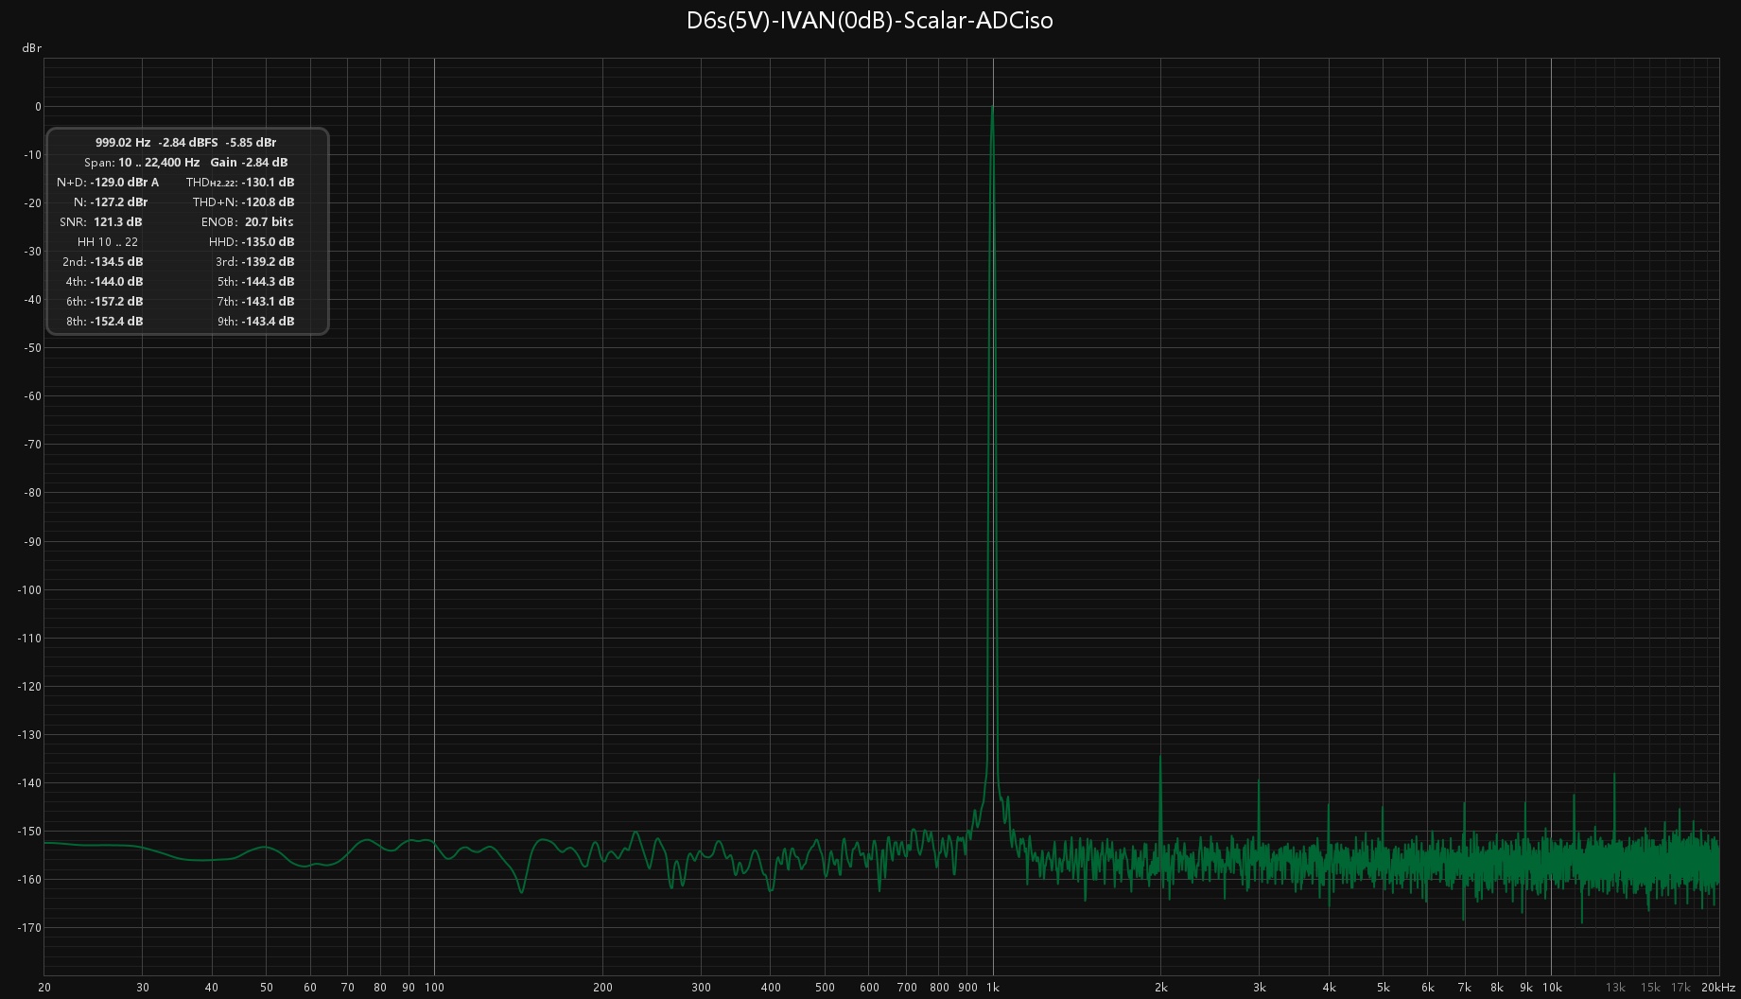Image resolution: width=1741 pixels, height=999 pixels.
Task: Click the HH 10 .. 22 label
Action: [x=108, y=241]
